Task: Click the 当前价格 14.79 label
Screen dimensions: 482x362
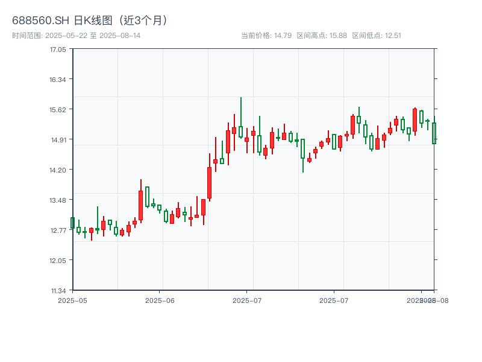Action: tap(266, 36)
